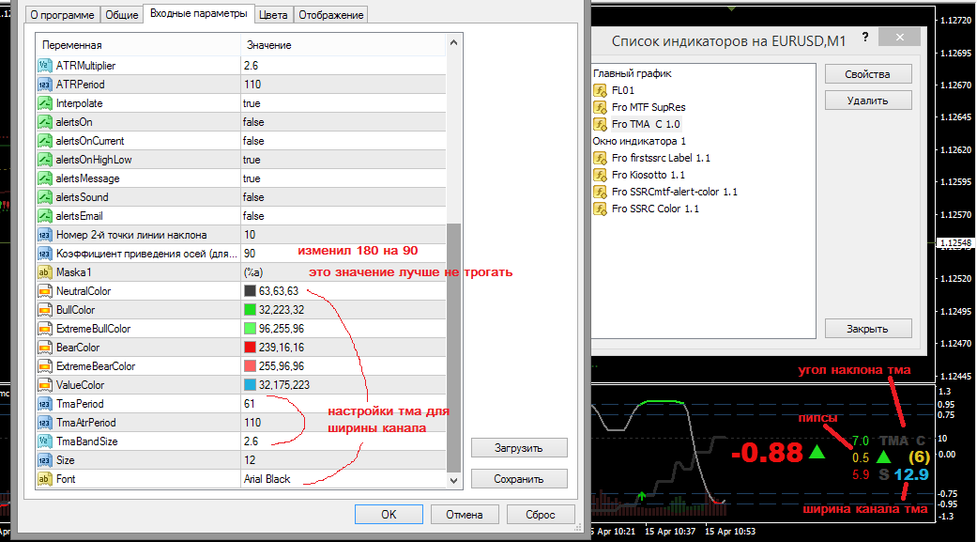Click the TmaBandSize double icon

coord(44,441)
